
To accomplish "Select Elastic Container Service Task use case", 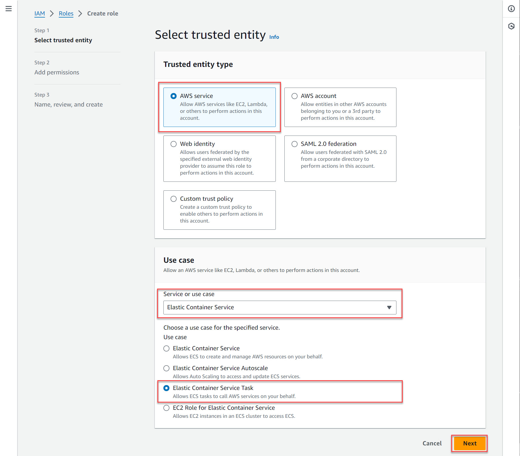I will coord(166,388).
